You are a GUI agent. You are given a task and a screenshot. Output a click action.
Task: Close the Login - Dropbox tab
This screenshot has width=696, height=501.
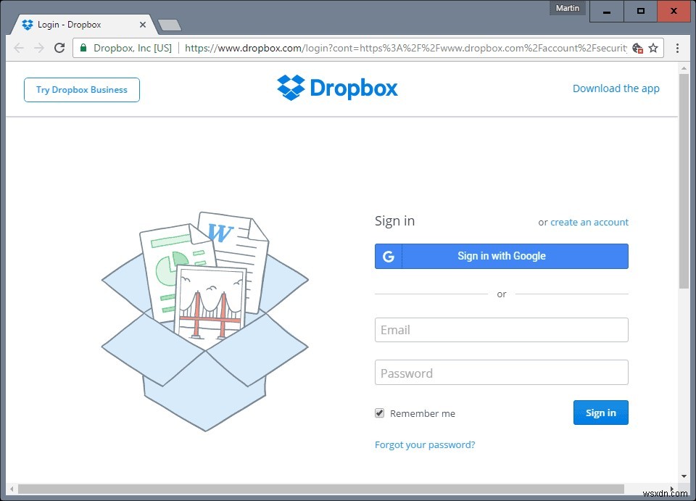[x=143, y=25]
